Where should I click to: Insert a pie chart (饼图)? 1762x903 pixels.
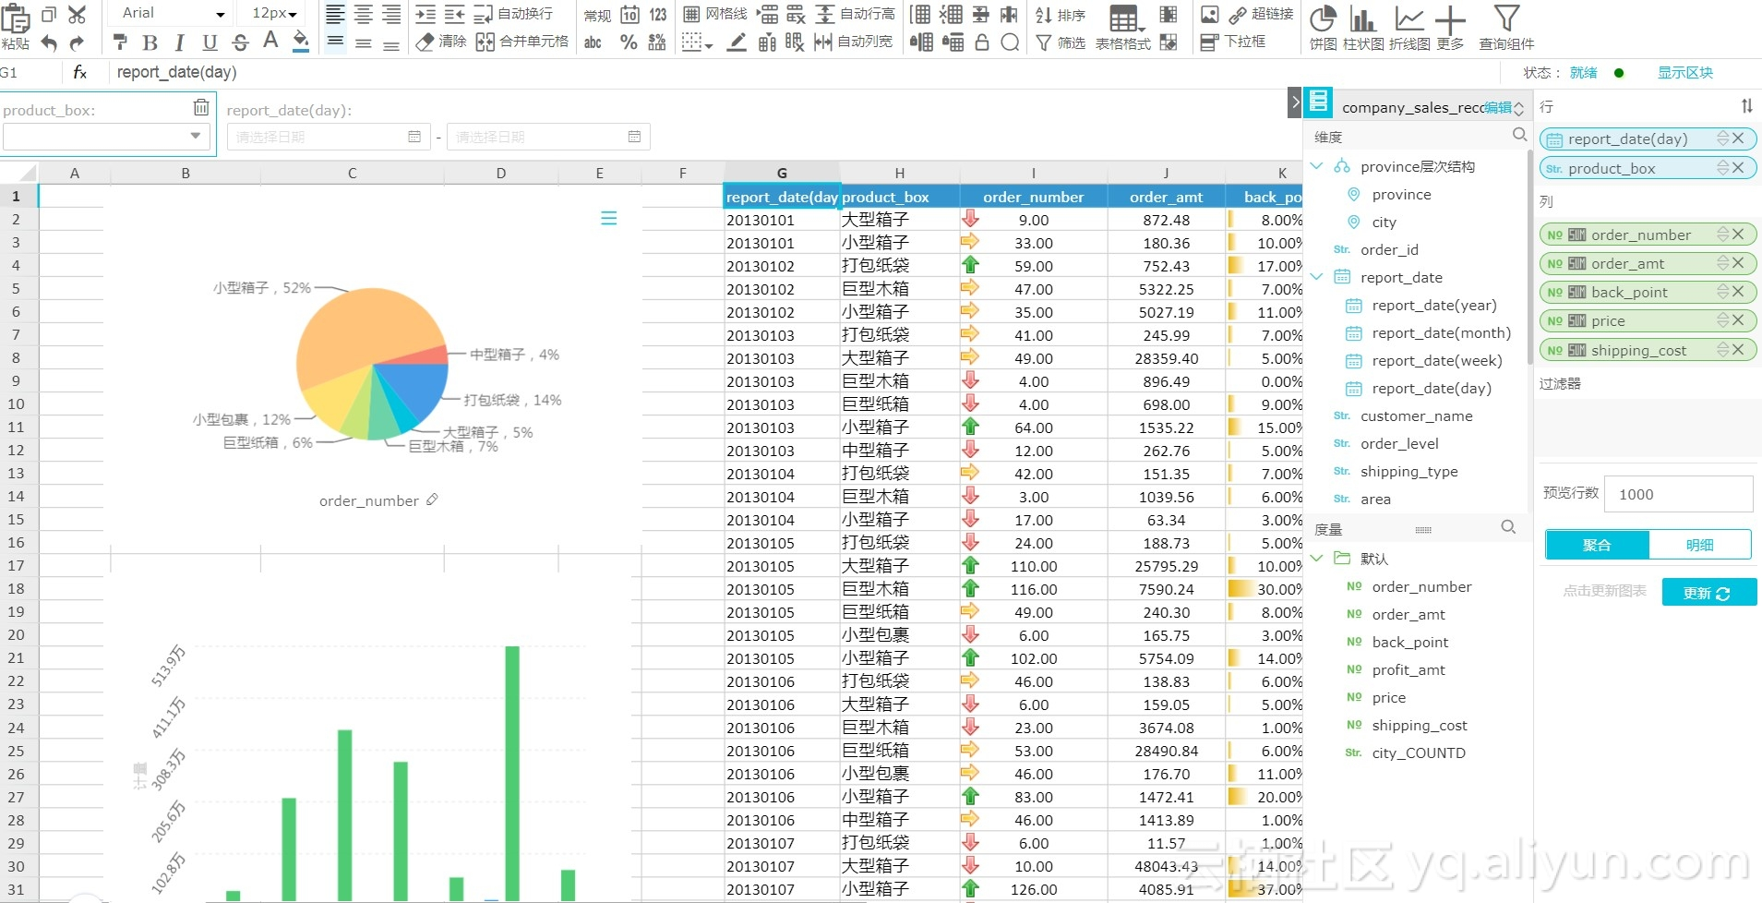[x=1324, y=27]
